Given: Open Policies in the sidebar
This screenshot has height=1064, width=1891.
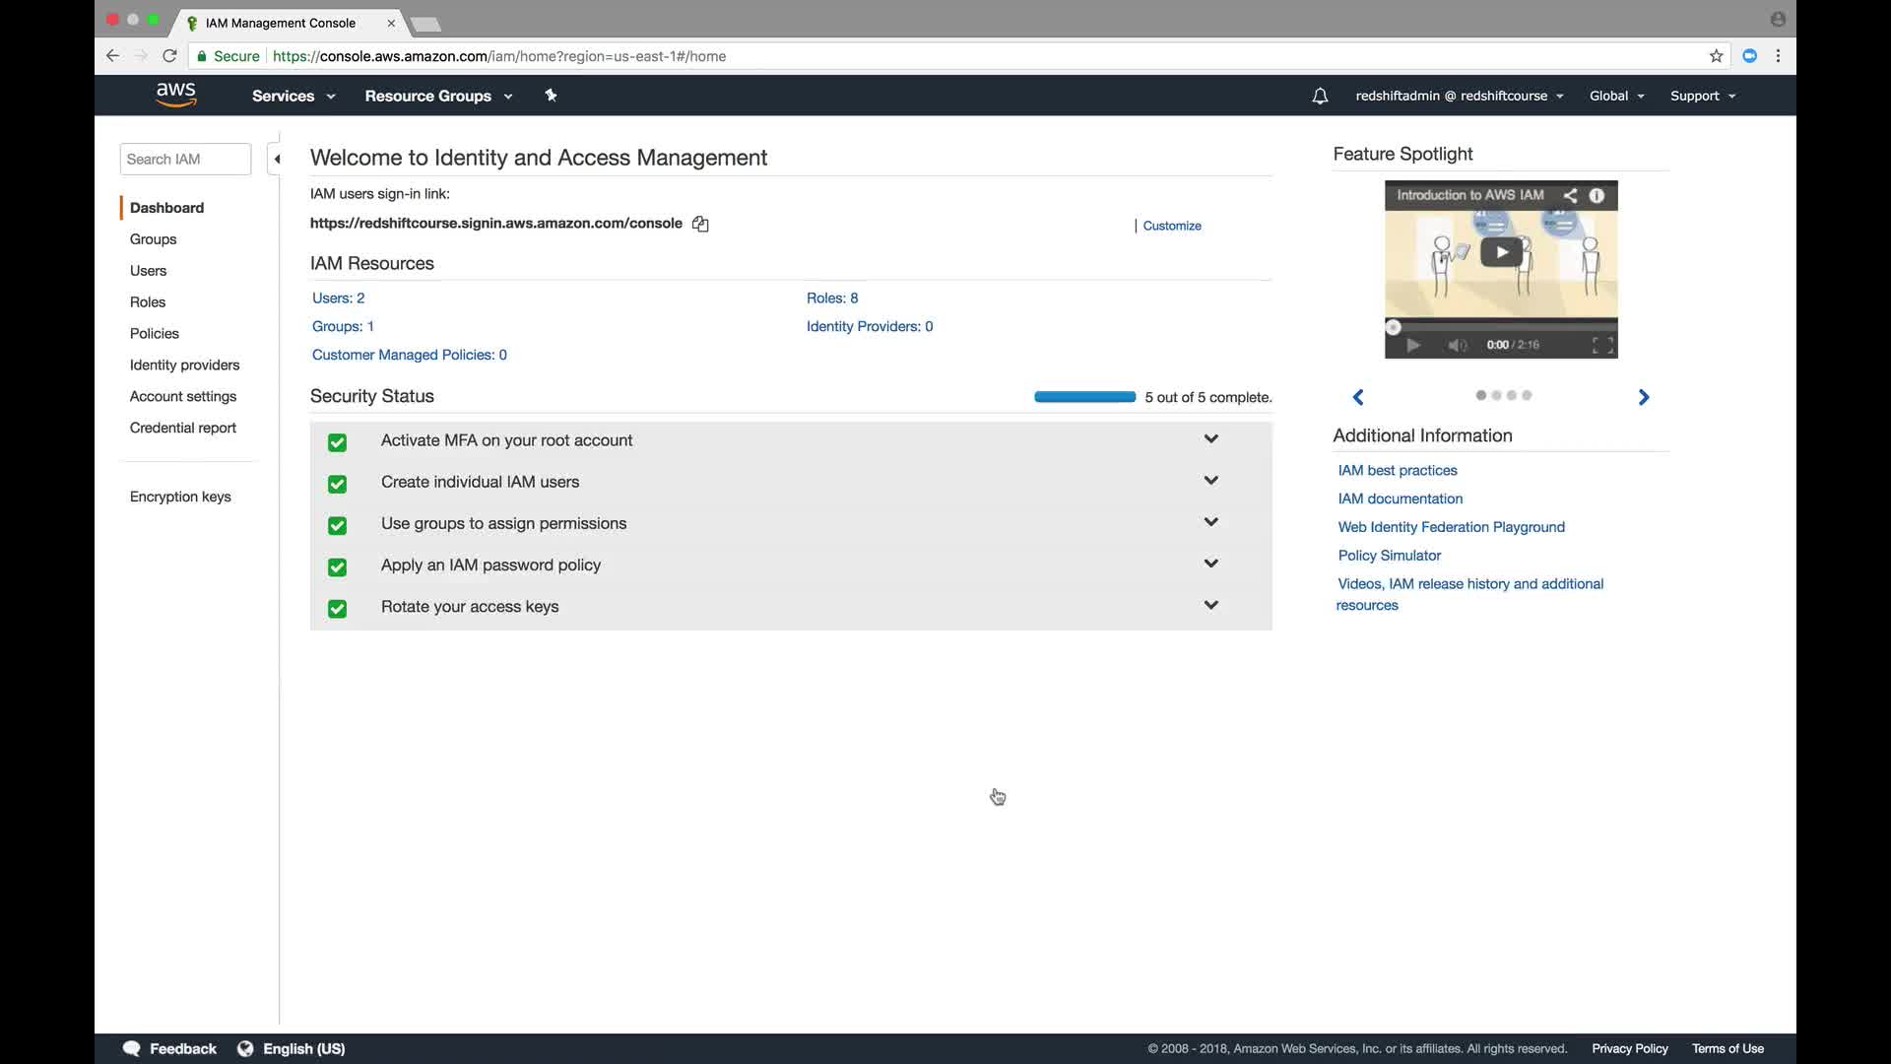Looking at the screenshot, I should point(155,333).
